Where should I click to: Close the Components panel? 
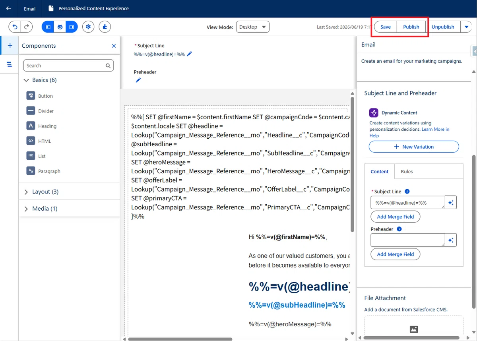click(114, 46)
